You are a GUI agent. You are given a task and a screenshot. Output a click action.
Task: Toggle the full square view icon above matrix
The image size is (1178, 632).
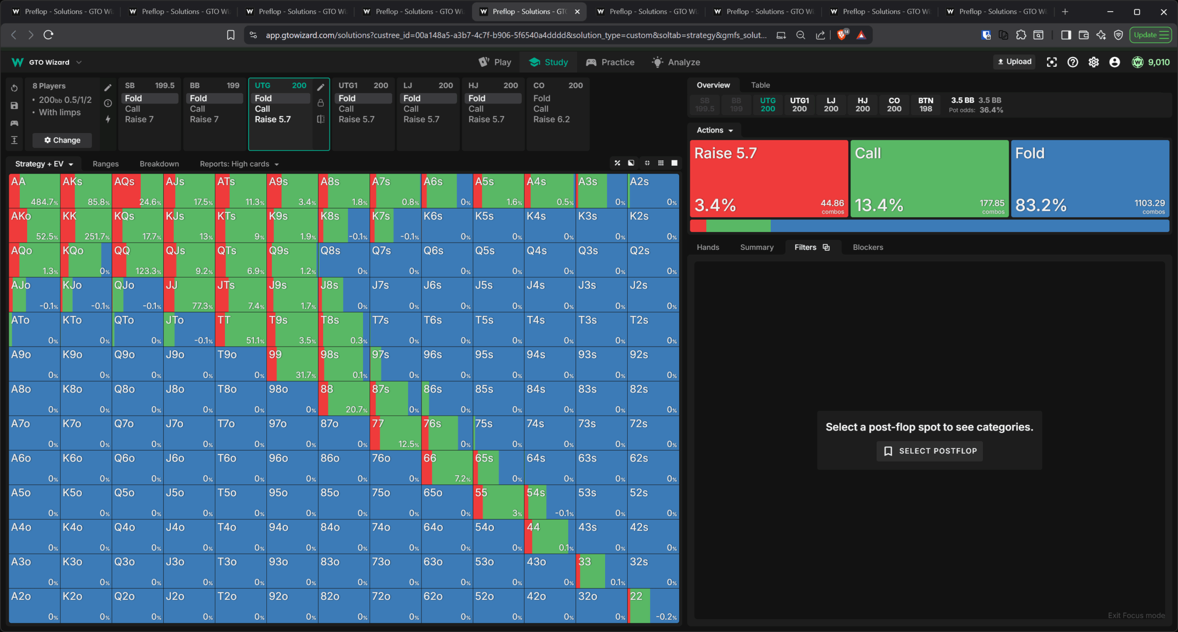click(x=674, y=163)
